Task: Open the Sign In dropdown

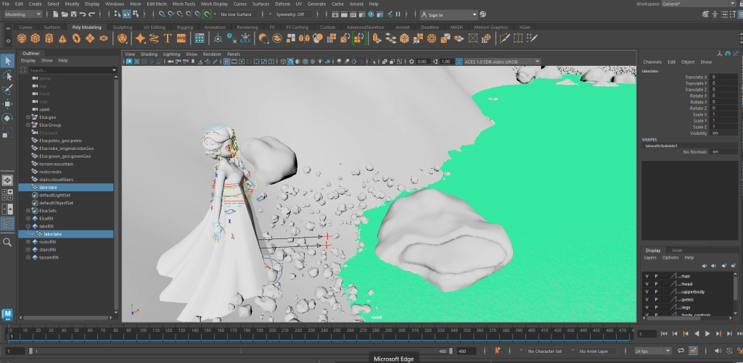Action: point(448,14)
